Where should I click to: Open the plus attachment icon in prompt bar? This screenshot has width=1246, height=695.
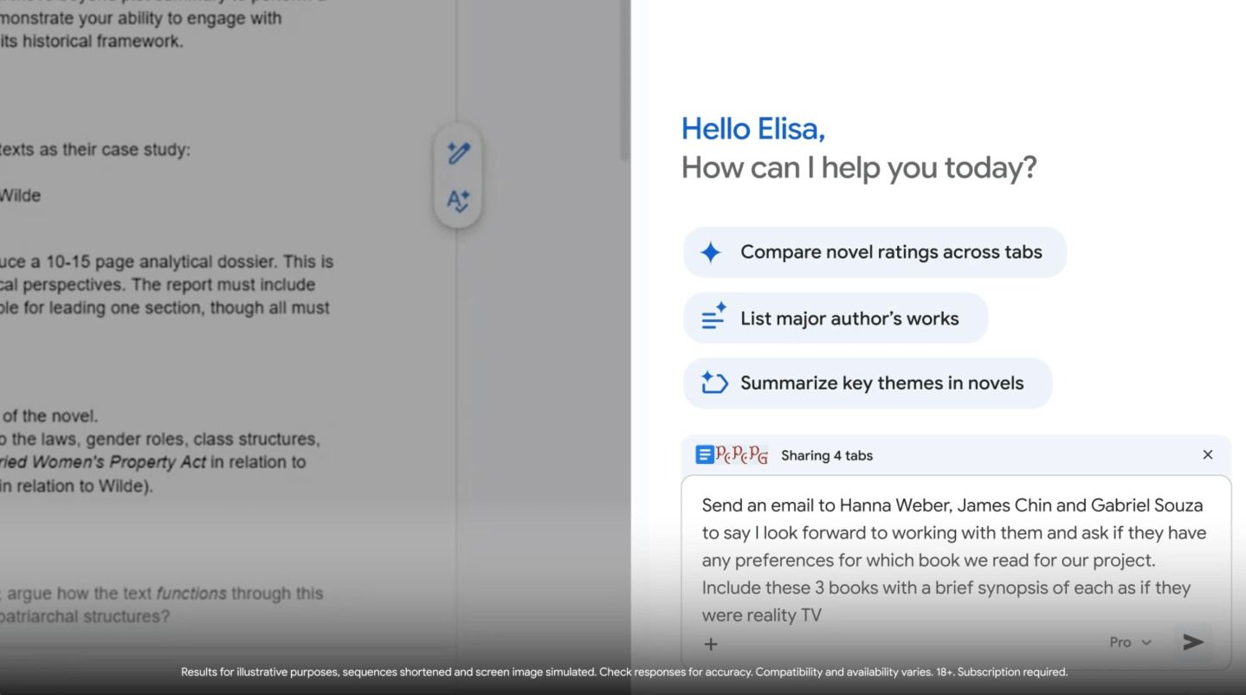(x=710, y=644)
